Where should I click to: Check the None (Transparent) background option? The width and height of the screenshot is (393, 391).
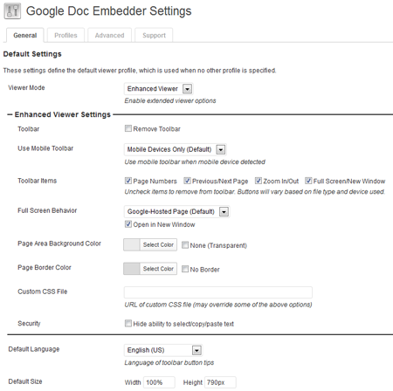tap(185, 245)
